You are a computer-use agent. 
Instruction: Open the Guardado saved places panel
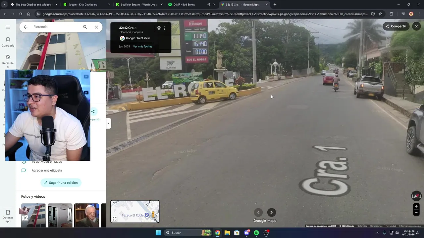tap(8, 42)
